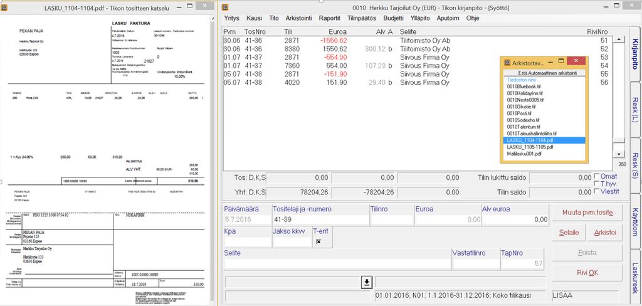Click the Päivämäärä field showing 5.7.2016

247,219
